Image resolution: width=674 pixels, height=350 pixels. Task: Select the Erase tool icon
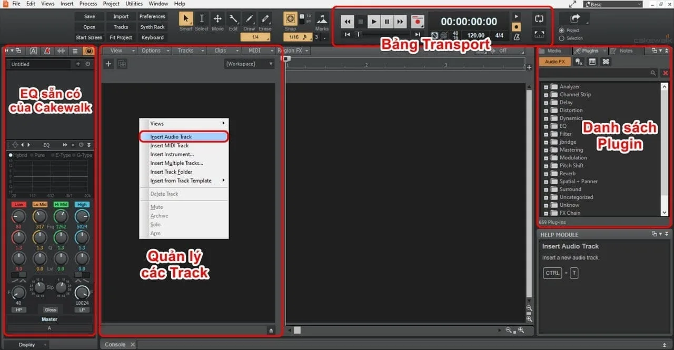point(265,18)
